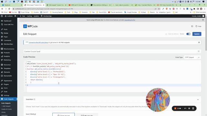This screenshot has width=207, height=116.
Task: Open Howdy SAdmin account menu
Action: point(198,16)
